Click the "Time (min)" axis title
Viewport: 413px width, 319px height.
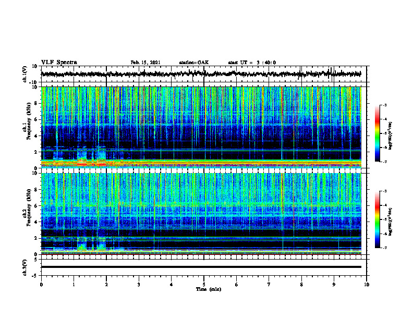[x=209, y=289]
